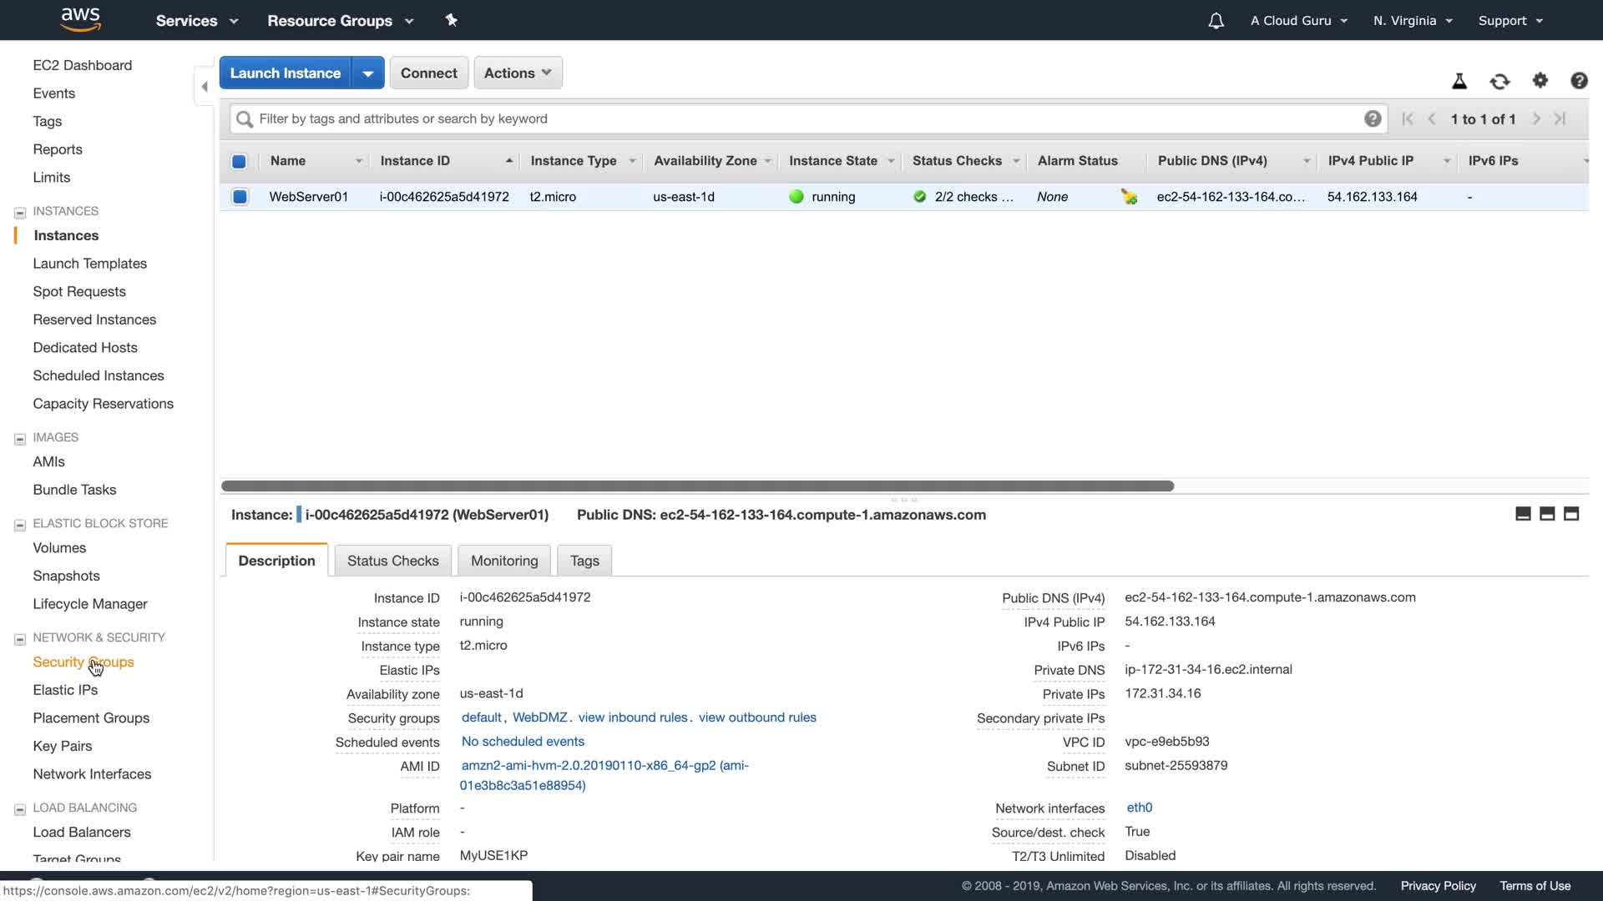Screen dimensions: 1603x901
Task: Click the notifications bell icon
Action: coord(1216,21)
